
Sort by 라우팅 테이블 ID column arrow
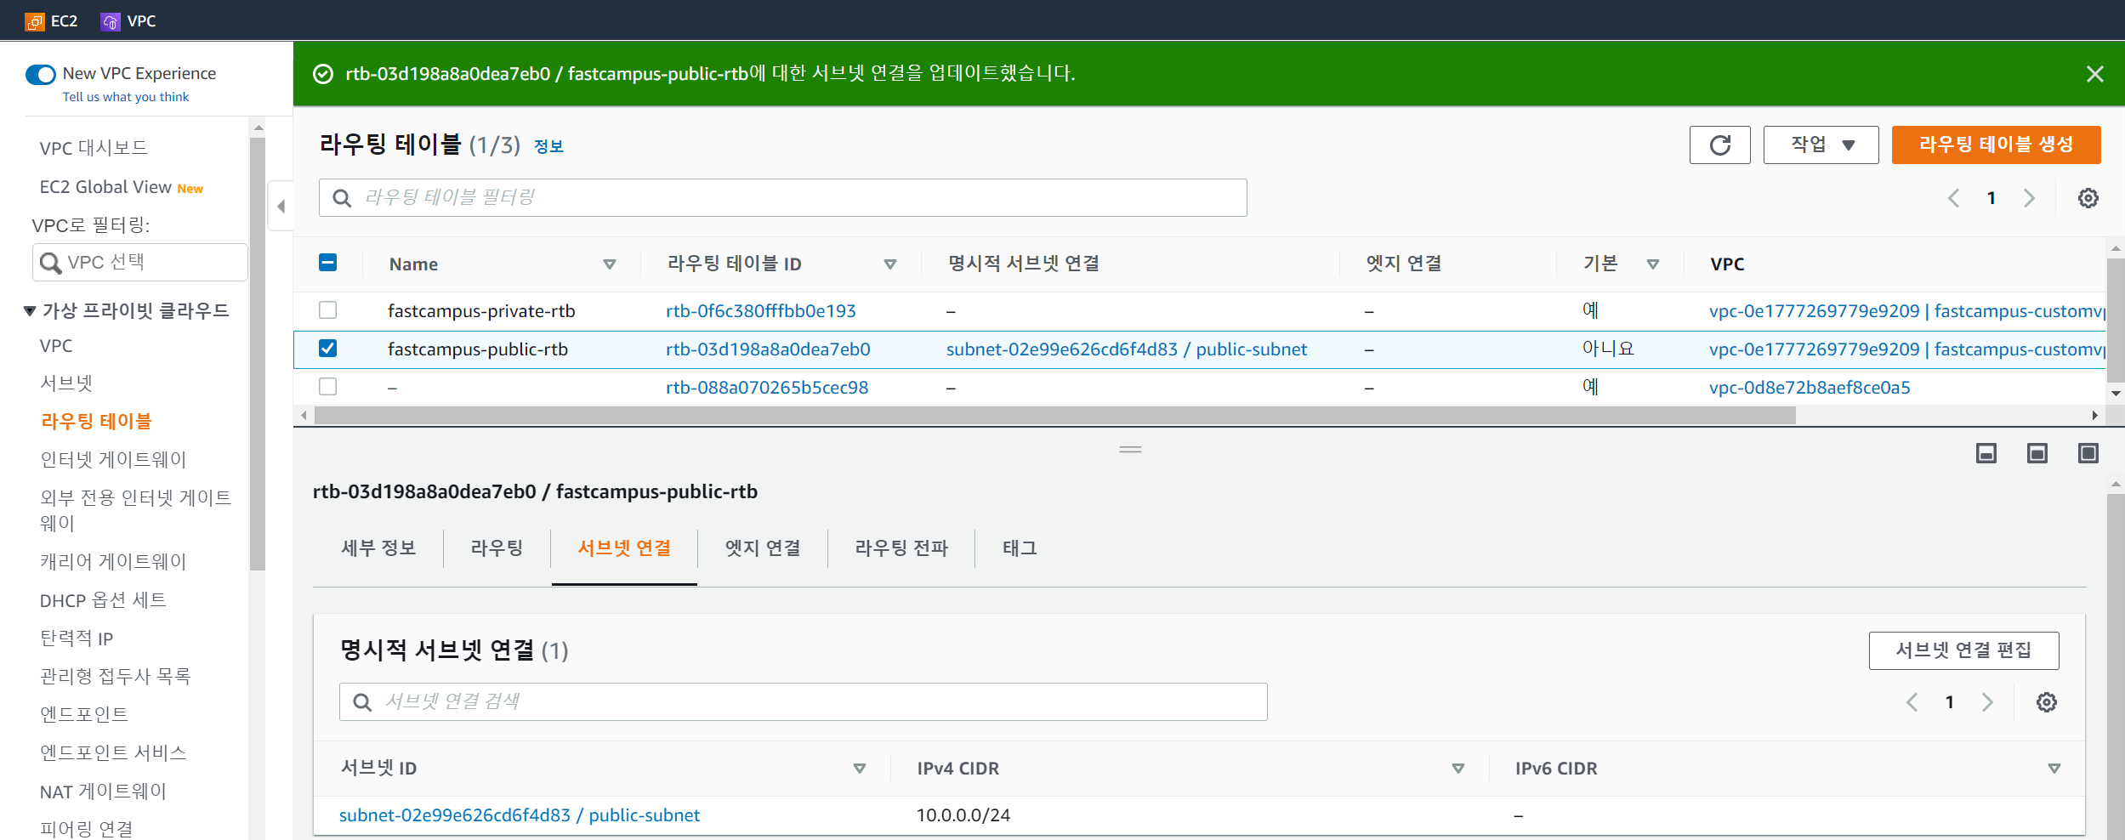click(889, 264)
